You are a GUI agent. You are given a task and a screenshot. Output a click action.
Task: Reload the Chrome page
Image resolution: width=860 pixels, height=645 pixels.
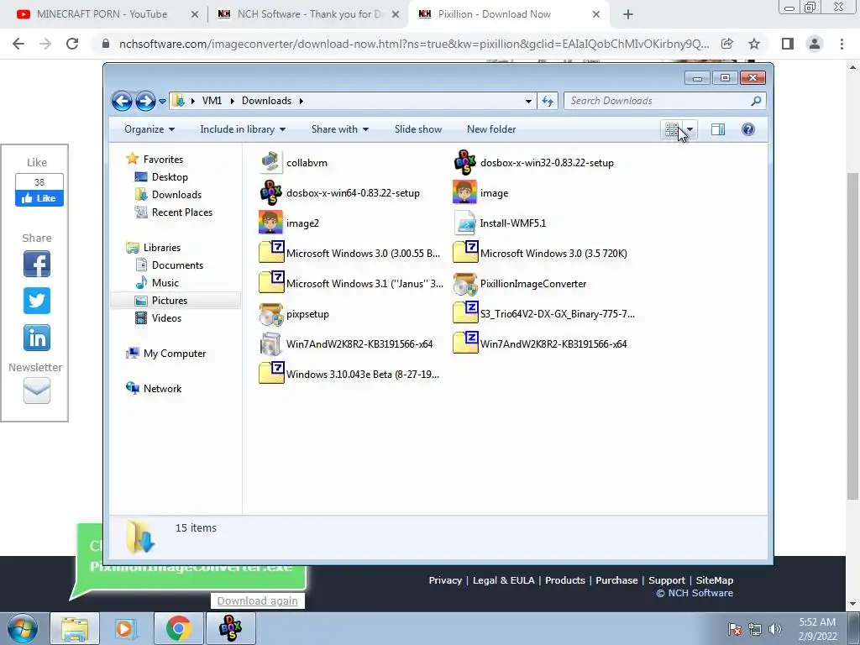[72, 44]
